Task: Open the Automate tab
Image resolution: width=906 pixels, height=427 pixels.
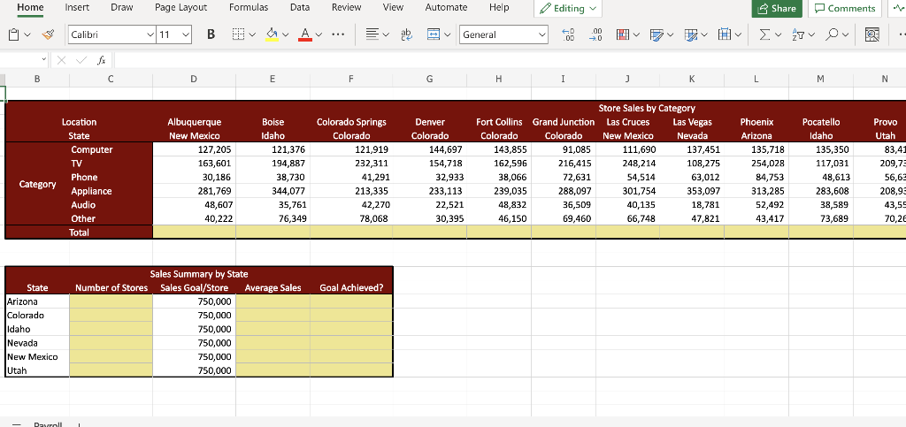Action: click(446, 7)
